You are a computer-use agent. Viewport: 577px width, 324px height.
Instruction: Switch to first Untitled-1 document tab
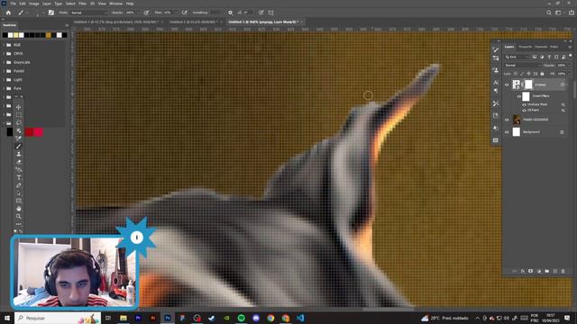(117, 22)
